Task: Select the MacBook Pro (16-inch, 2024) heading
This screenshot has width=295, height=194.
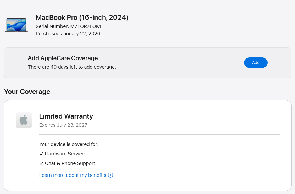Action: (x=82, y=17)
